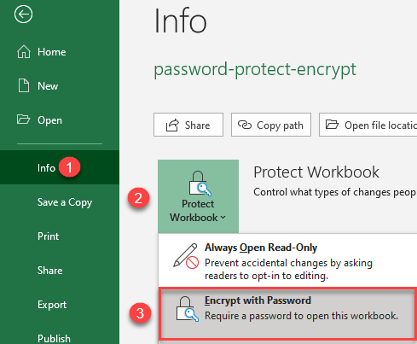Expand the Protect Workbook dropdown button
Viewport: 417px width, 344px height.
point(198,196)
